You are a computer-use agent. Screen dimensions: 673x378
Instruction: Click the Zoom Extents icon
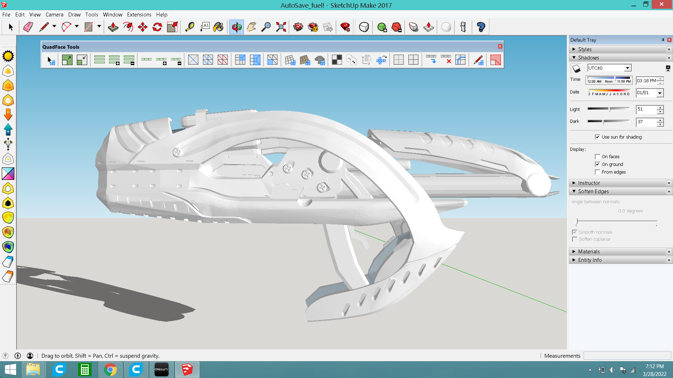pos(281,27)
